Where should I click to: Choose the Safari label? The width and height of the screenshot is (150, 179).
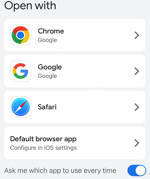tap(47, 107)
